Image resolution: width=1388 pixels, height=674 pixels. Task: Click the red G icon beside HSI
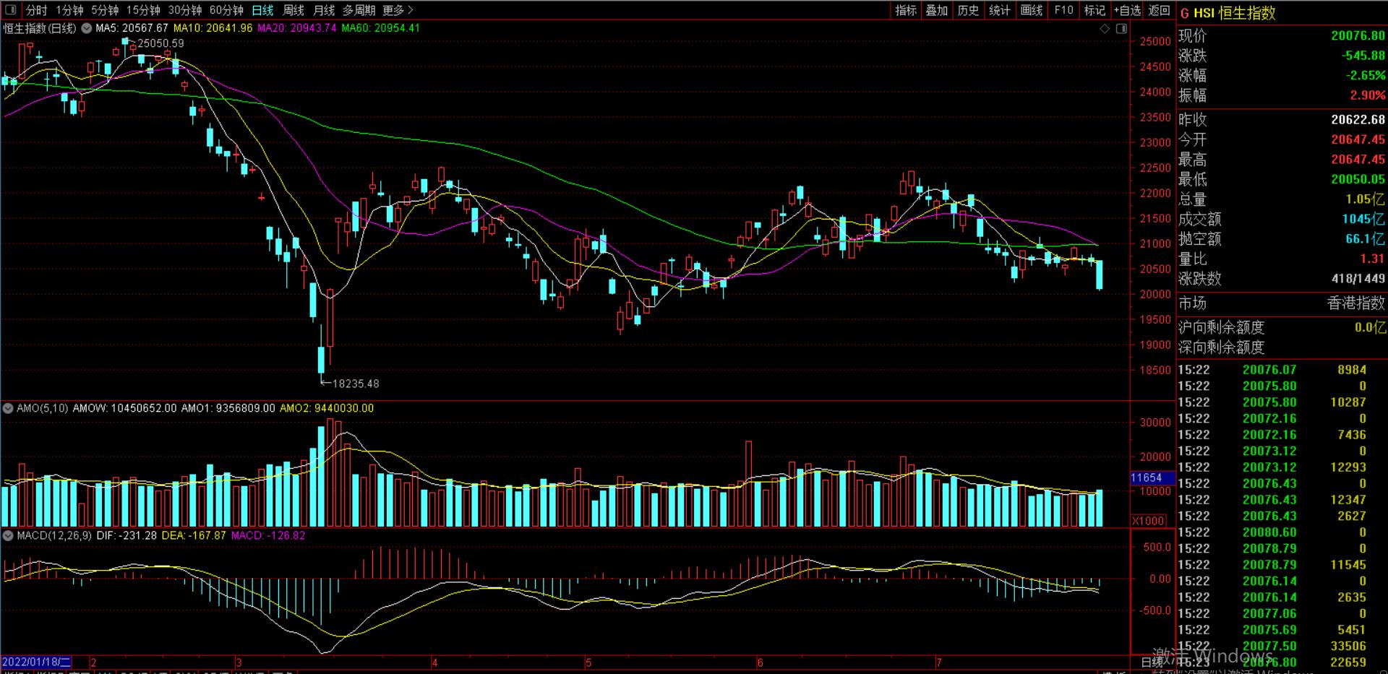(1185, 13)
